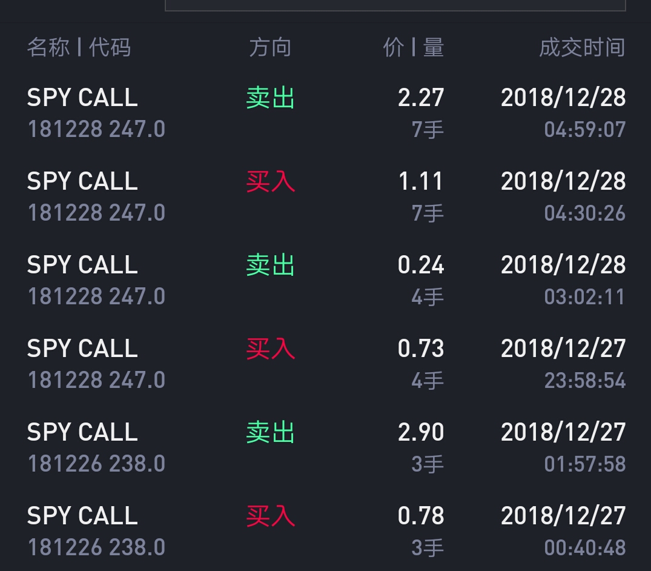Click the 价 | 量 column header
651x571 pixels.
[x=414, y=47]
